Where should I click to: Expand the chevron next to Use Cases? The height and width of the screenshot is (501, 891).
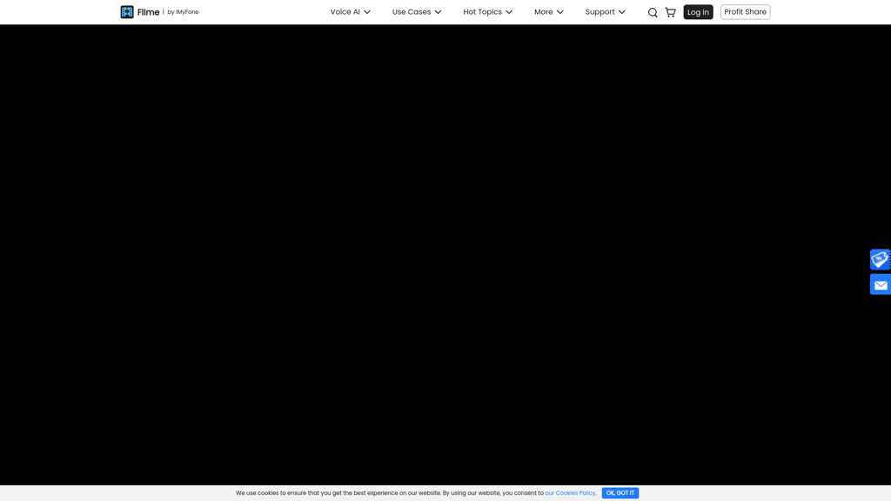(x=439, y=12)
